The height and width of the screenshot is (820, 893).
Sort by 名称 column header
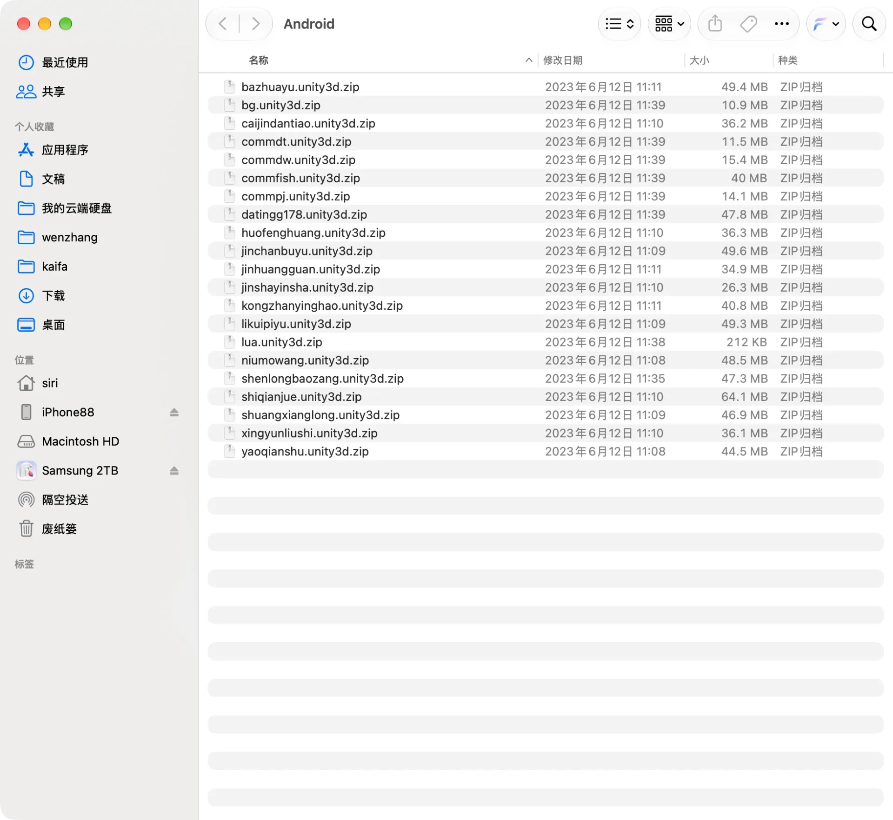coord(259,60)
